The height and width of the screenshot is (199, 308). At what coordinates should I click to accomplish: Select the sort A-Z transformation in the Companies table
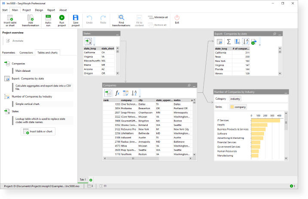[x=134, y=93]
